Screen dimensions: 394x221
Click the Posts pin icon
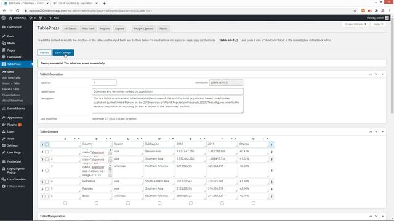click(x=4, y=36)
